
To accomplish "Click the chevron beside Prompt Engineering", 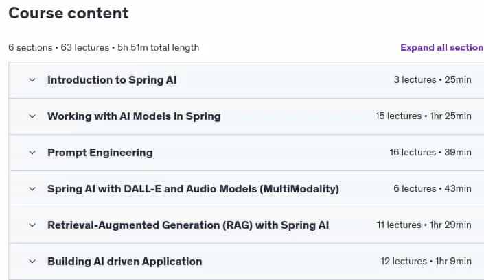I will [32, 153].
